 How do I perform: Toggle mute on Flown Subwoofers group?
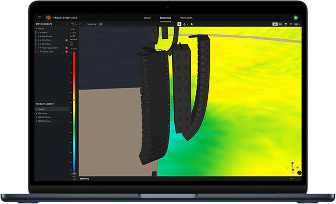click(x=67, y=48)
